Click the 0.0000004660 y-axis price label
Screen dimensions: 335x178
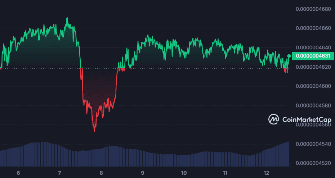[313, 28]
